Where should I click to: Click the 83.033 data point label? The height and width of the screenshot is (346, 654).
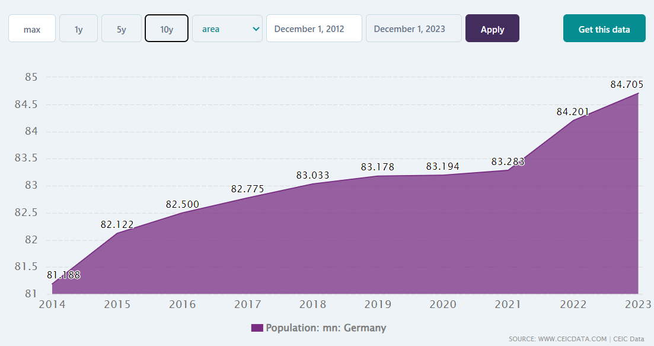tap(312, 176)
